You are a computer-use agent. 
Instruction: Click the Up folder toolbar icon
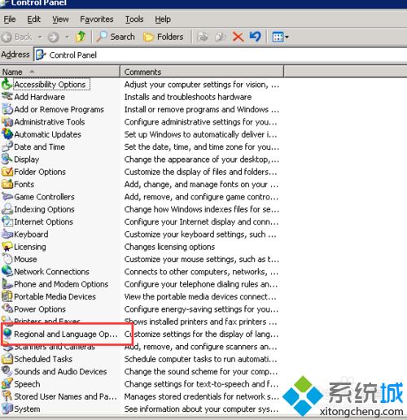coord(81,37)
